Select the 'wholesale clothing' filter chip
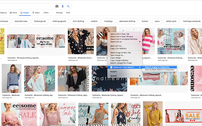Screen dimensions: 202x126 127,21
